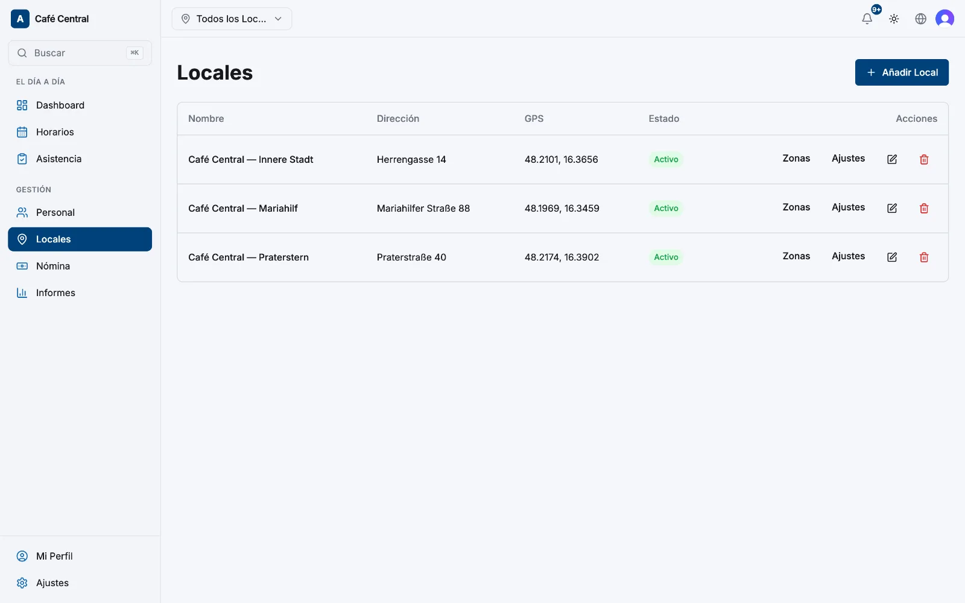Click the Dirección column header
The height and width of the screenshot is (603, 965).
point(398,119)
